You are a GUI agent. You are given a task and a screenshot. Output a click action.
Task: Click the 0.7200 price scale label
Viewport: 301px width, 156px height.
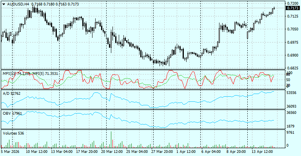[x=293, y=4]
